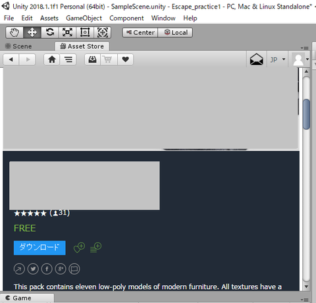The height and width of the screenshot is (303, 316).
Task: Open Asset Store panel options menu
Action: 305,48
